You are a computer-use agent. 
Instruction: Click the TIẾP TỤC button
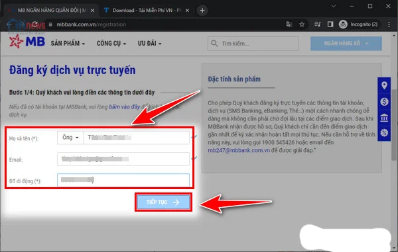click(x=163, y=202)
